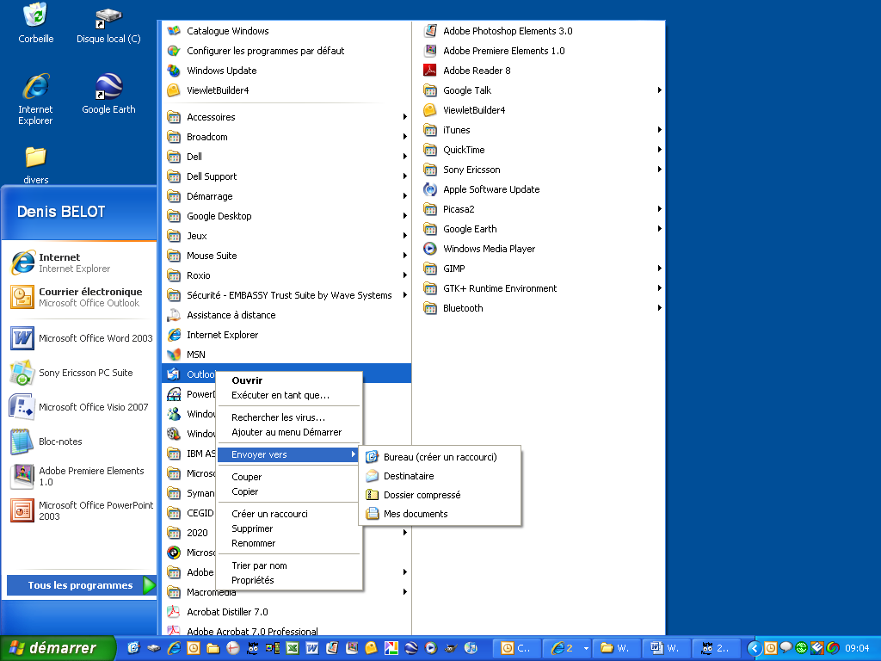Choose Copier in context menu

point(289,491)
